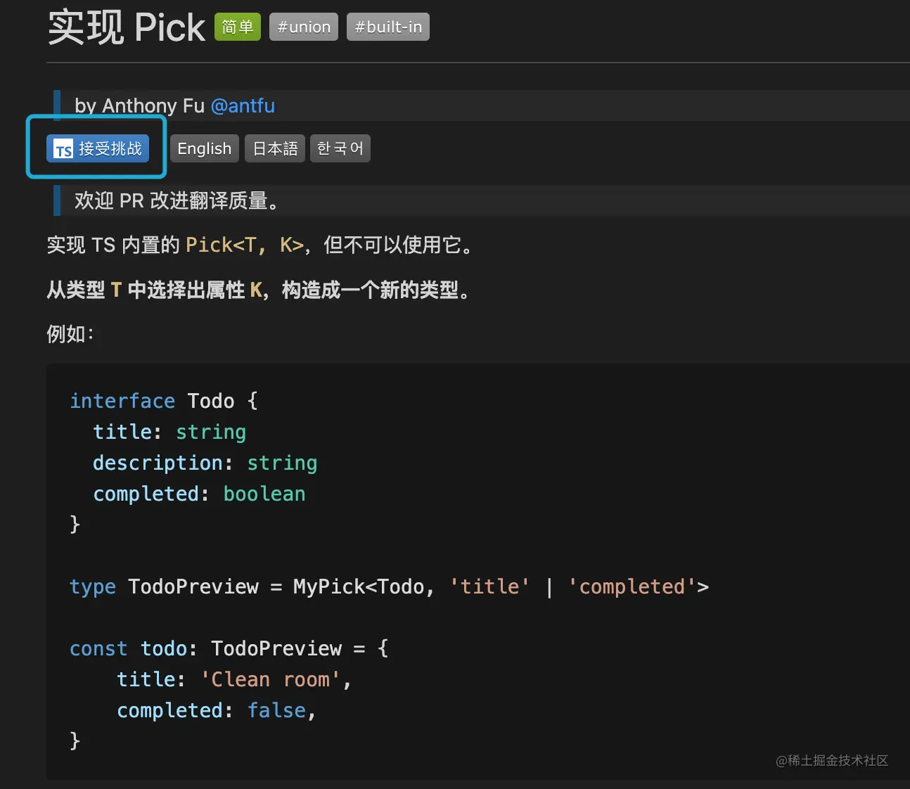Click the text 欢迎 PR 改进翻译质量
This screenshot has width=910, height=789.
click(x=177, y=200)
